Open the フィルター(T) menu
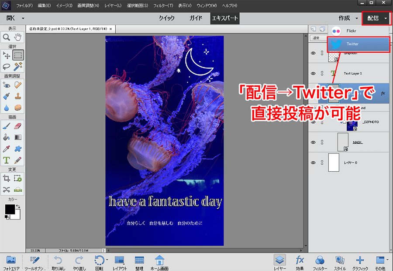393x271 pixels. click(163, 5)
